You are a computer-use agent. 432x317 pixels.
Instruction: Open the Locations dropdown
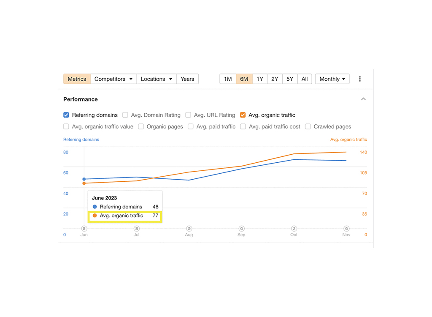(156, 79)
